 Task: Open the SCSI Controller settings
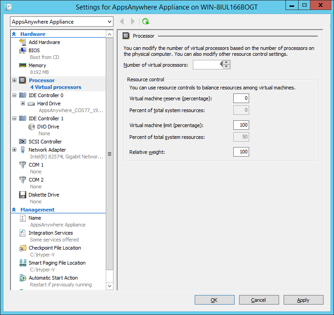click(45, 142)
